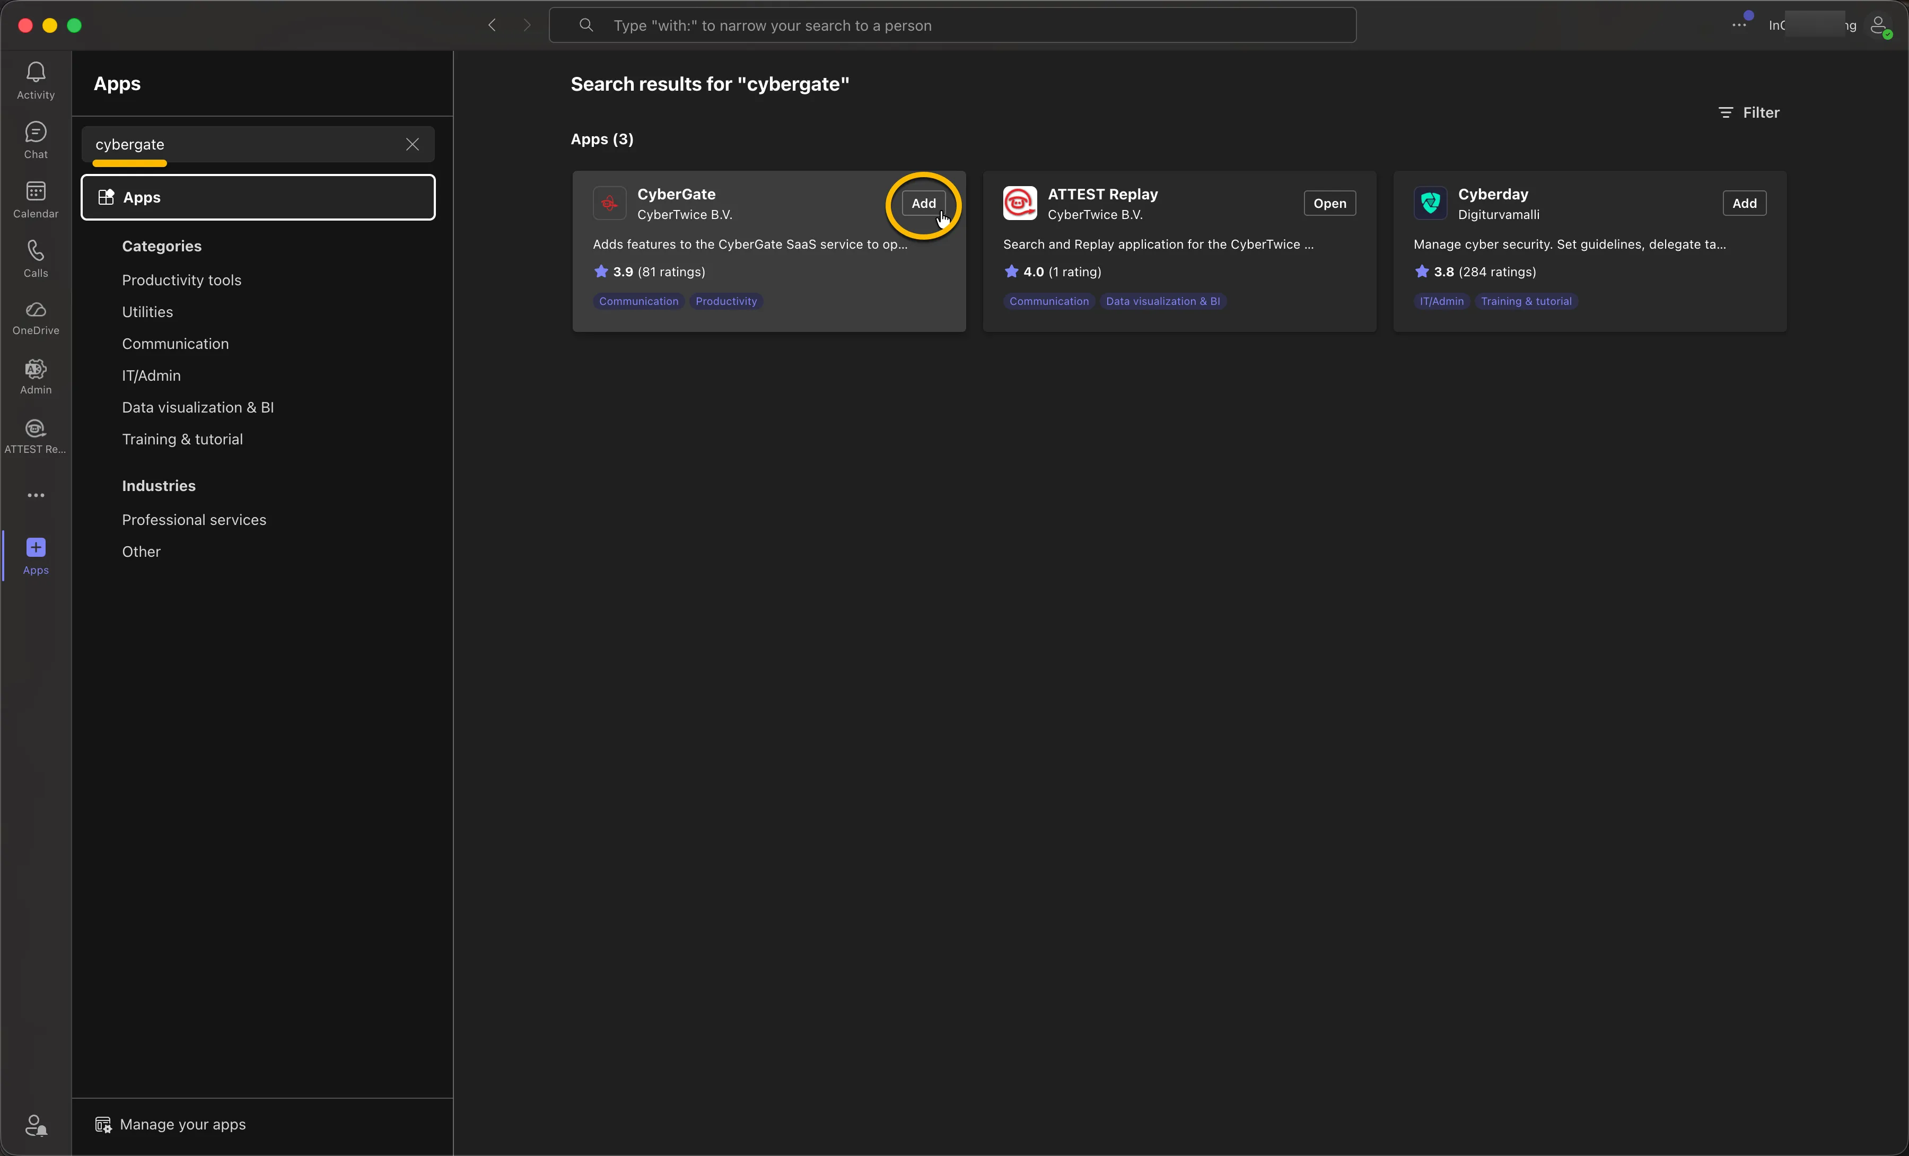Browse the Productivity tools category

181,279
